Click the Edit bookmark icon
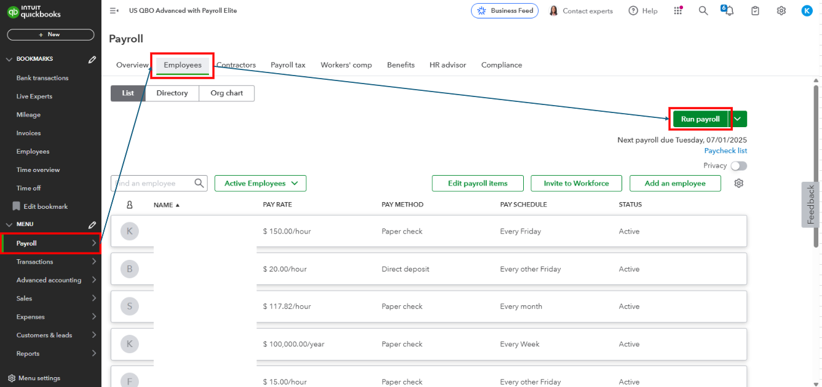The image size is (822, 387). click(x=17, y=206)
